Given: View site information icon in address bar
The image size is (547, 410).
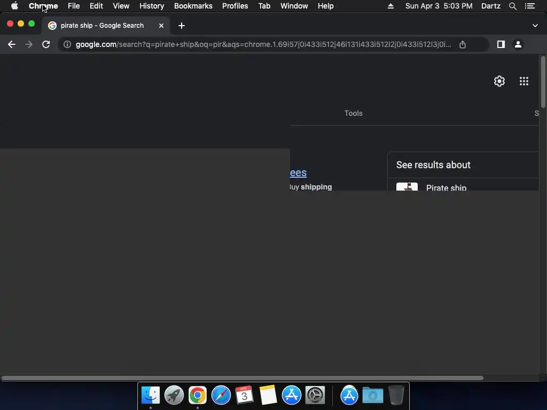Looking at the screenshot, I should pos(67,44).
